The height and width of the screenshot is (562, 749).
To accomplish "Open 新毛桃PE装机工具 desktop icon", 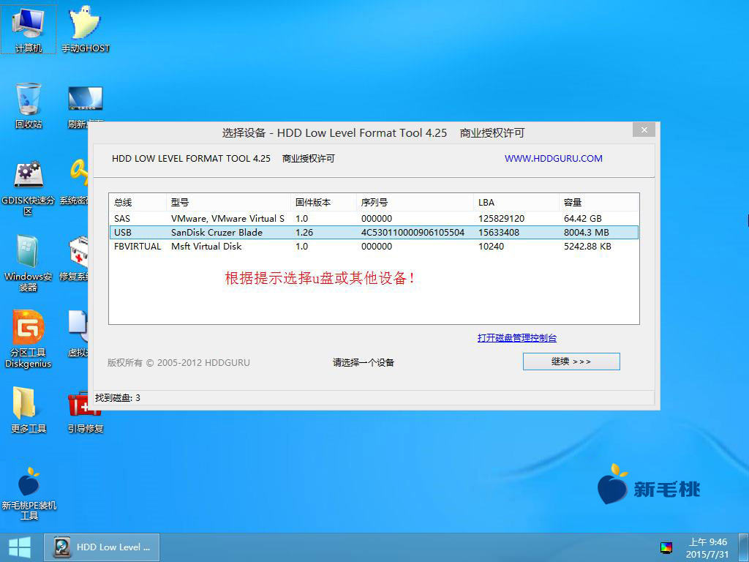I will click(x=29, y=492).
